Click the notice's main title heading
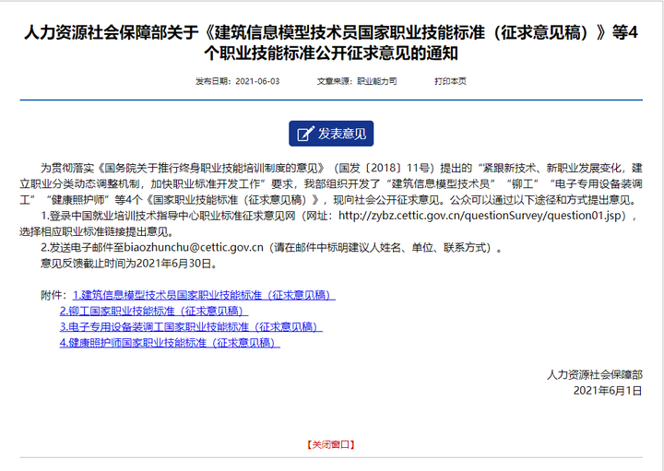The height and width of the screenshot is (471, 664). pos(331,42)
